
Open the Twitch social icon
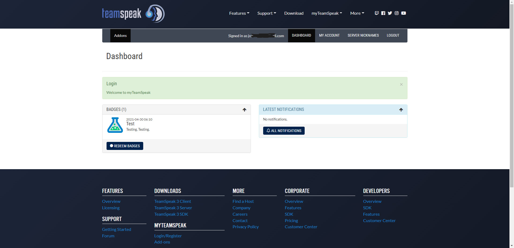[x=377, y=13]
